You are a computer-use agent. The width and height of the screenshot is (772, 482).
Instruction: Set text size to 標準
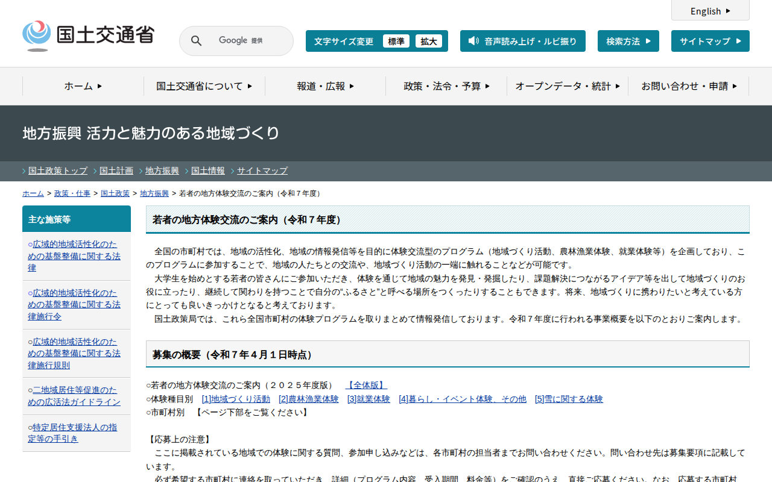click(396, 42)
